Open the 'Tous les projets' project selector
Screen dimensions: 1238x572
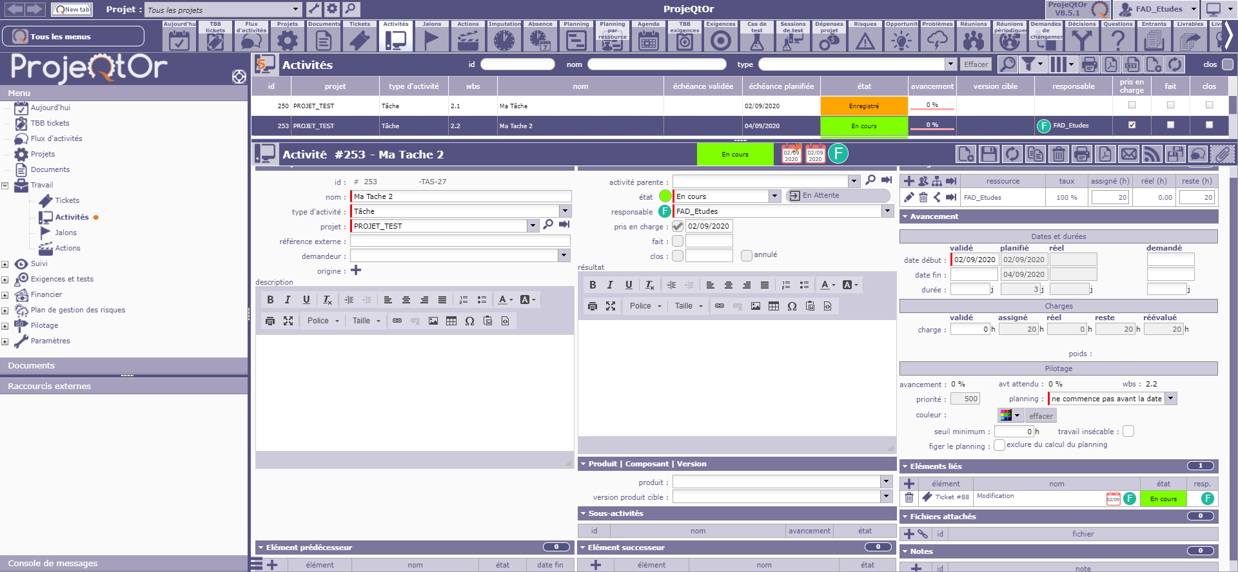point(223,10)
